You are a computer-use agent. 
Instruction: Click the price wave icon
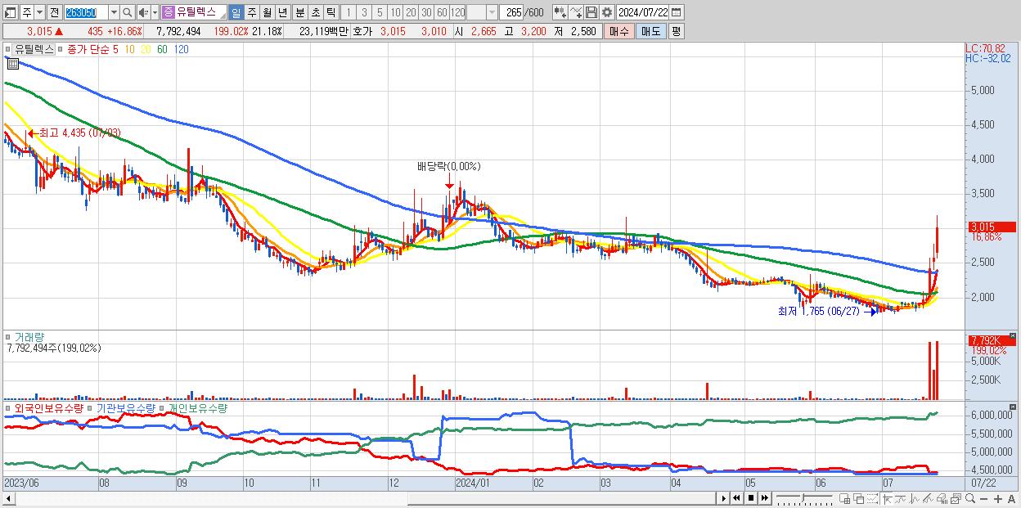[915, 498]
